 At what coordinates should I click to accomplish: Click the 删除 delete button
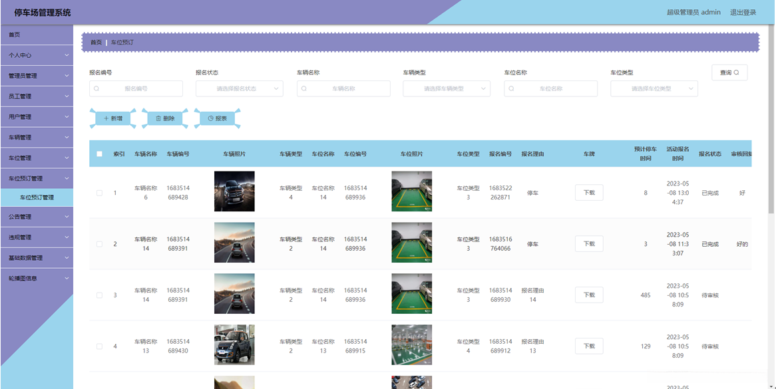click(165, 118)
